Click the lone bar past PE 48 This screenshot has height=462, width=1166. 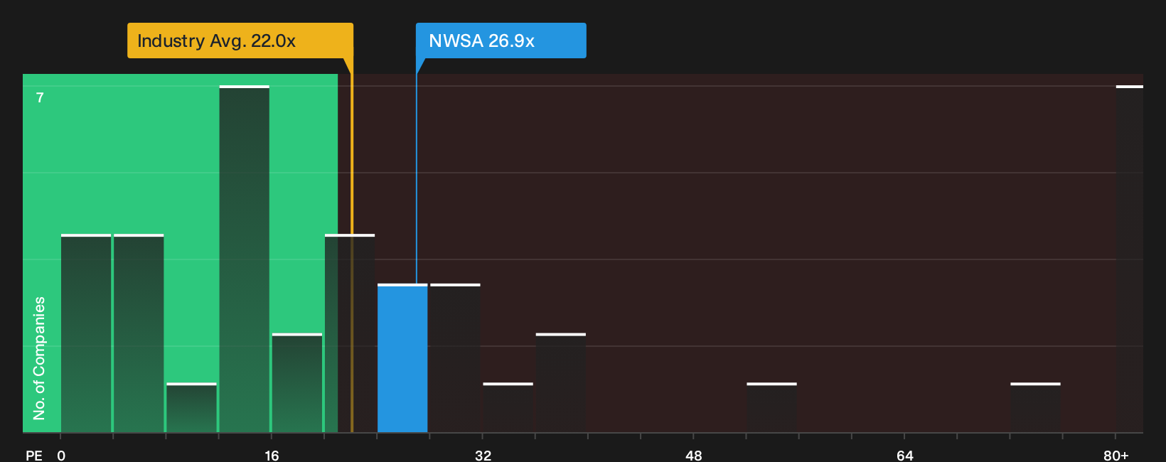tap(771, 408)
